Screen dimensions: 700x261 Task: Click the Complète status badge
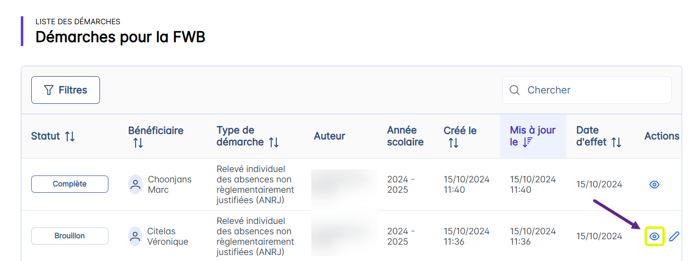click(70, 184)
